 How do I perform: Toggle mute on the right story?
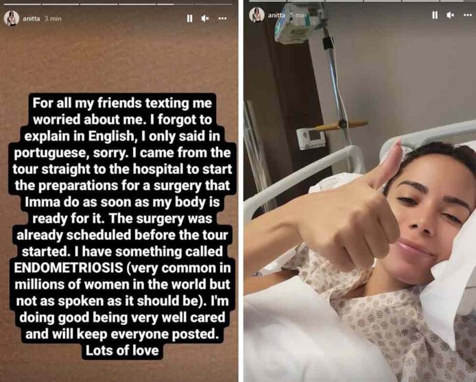click(451, 15)
